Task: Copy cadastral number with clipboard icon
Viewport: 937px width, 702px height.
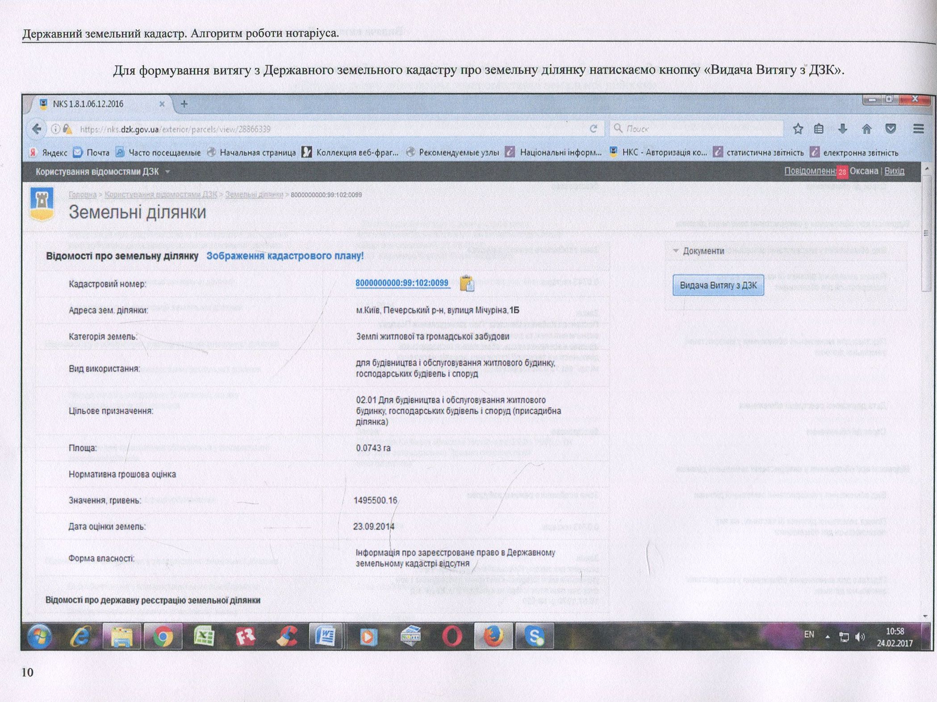Action: point(467,283)
